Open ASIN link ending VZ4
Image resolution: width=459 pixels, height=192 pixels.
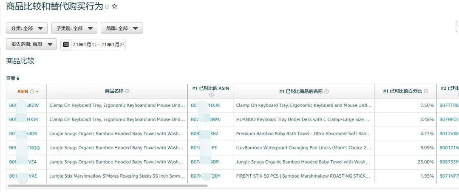pos(23,162)
